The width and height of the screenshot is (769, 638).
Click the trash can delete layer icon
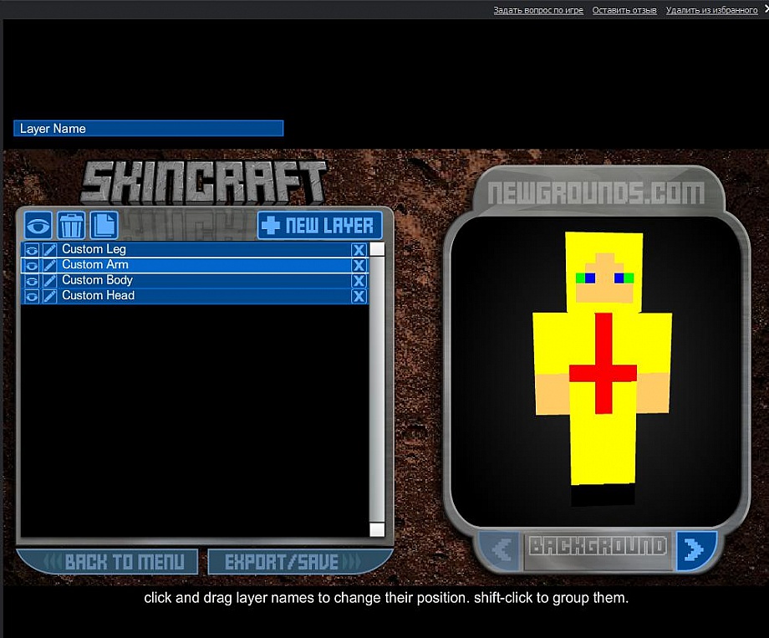tap(71, 226)
